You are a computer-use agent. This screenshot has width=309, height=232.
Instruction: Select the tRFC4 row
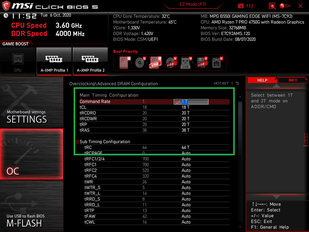point(157,176)
